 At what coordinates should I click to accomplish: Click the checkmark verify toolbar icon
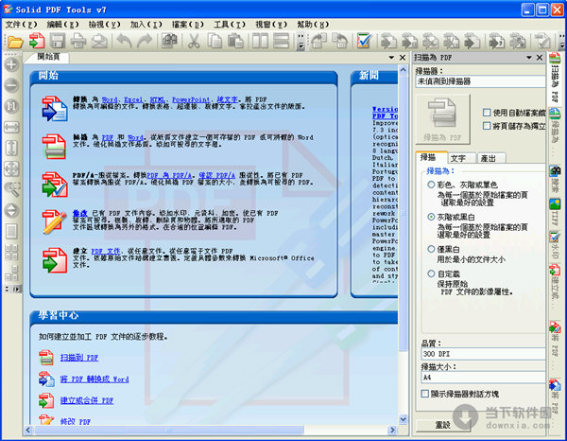tap(364, 41)
